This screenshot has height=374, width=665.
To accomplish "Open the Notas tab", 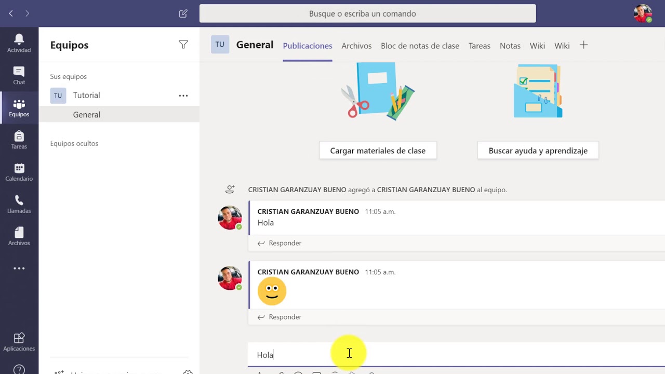I will 510,46.
